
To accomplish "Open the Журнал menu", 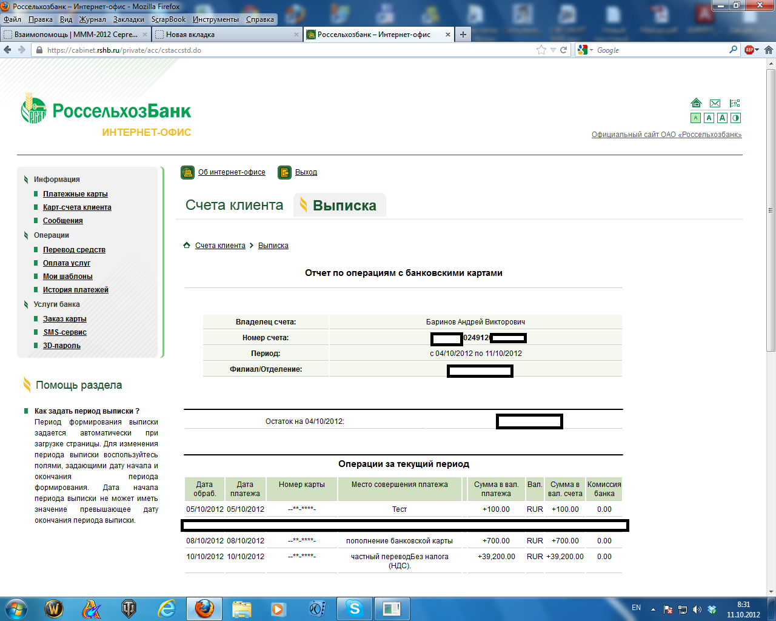I will (x=93, y=19).
